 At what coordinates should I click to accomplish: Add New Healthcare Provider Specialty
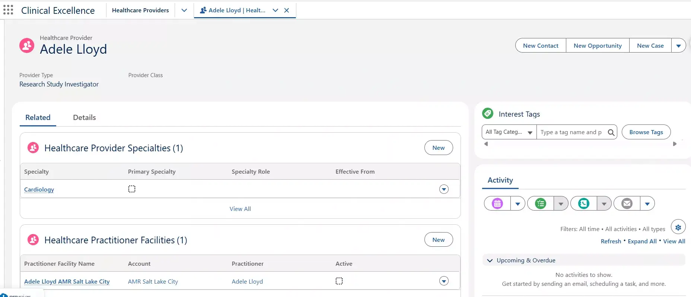pyautogui.click(x=439, y=148)
